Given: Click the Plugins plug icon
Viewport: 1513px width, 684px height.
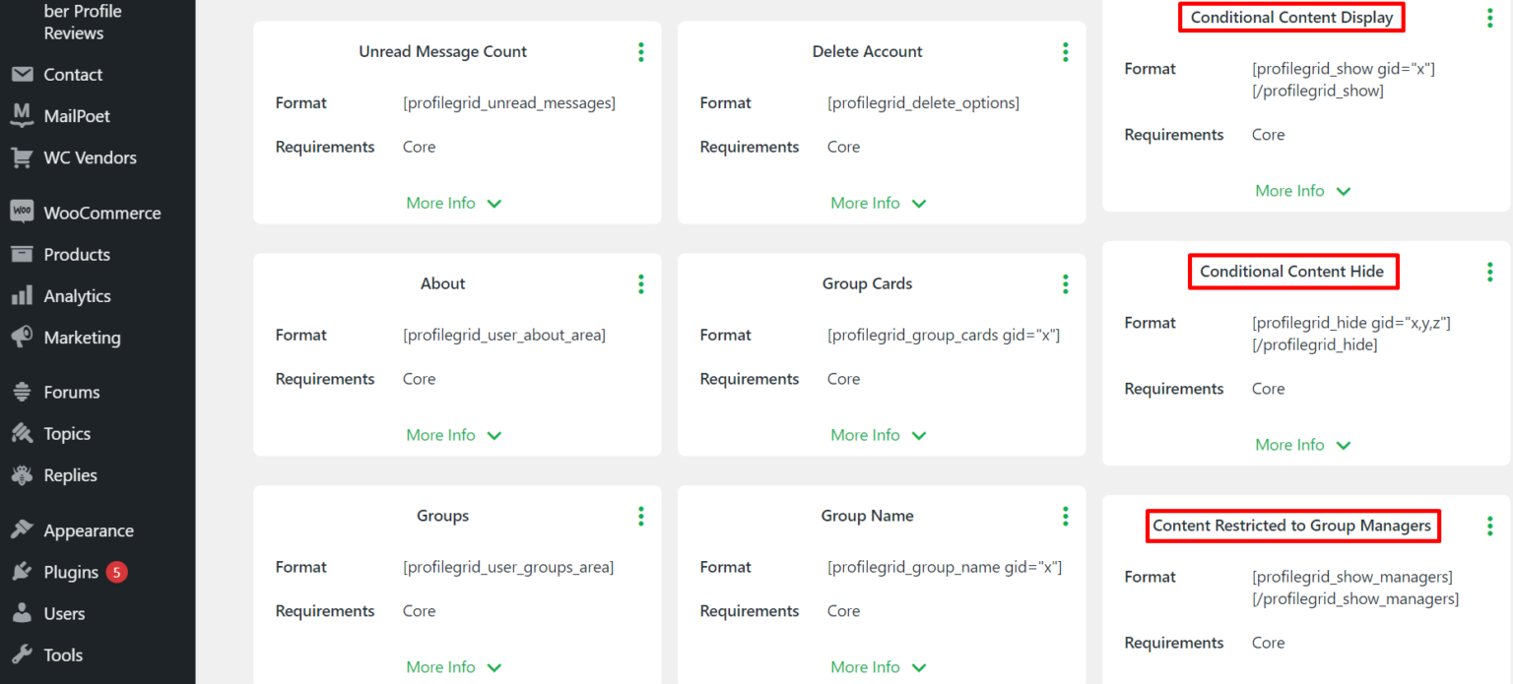Looking at the screenshot, I should point(22,572).
